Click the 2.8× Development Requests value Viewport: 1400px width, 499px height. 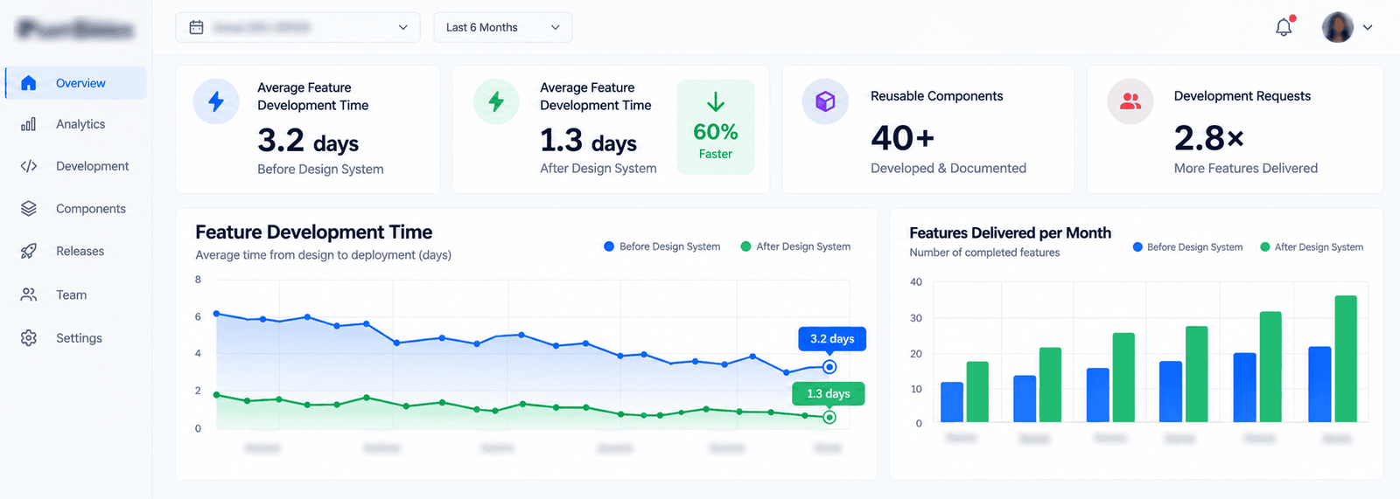tap(1209, 137)
